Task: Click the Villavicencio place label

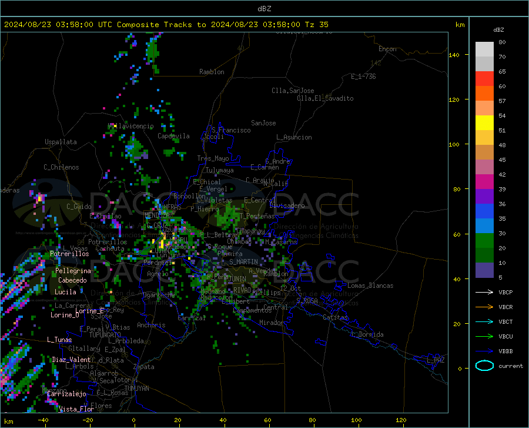Action: 130,126
